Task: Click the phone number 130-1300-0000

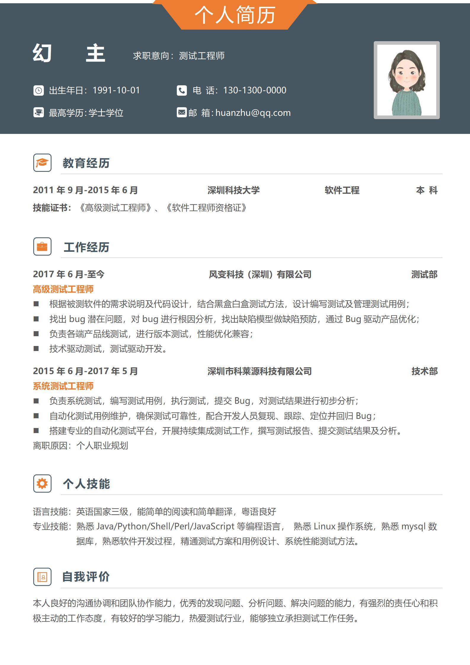Action: pos(254,90)
